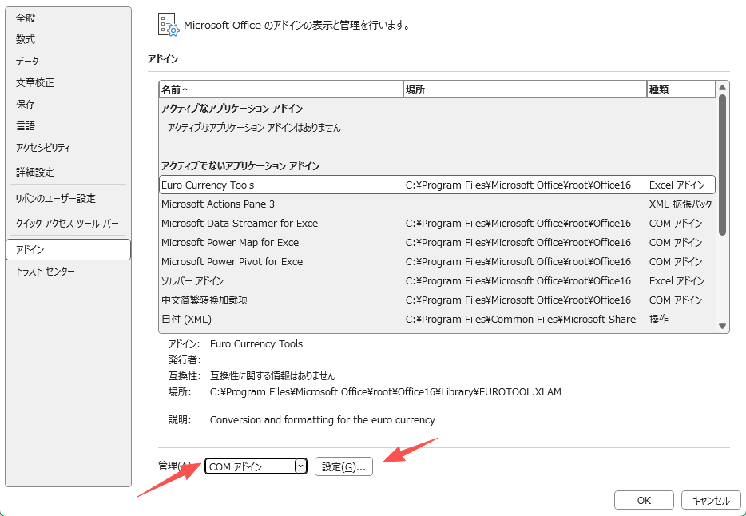Click the キャンセル button
The width and height of the screenshot is (746, 516).
click(710, 499)
